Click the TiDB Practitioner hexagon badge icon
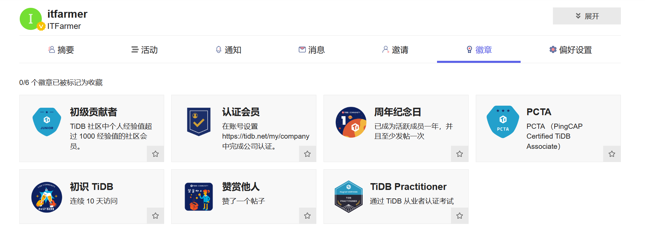645x247 pixels. pyautogui.click(x=349, y=197)
